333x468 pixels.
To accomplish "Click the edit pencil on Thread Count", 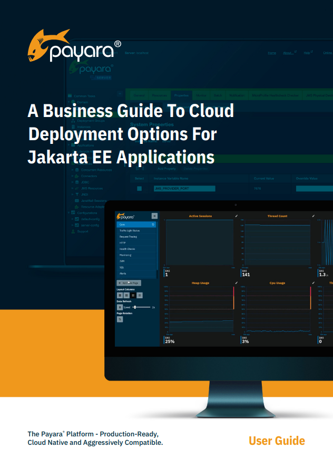I will (x=313, y=216).
